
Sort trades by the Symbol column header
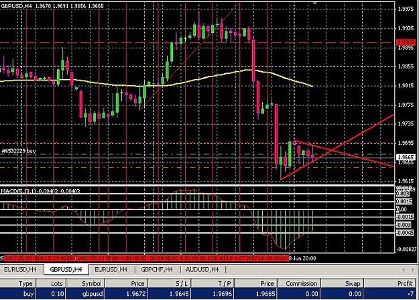click(86, 283)
